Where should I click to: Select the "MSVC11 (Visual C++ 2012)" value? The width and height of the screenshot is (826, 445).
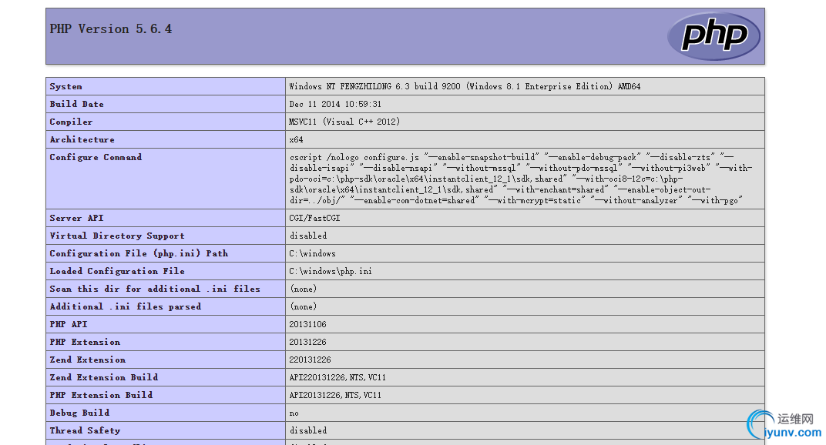[344, 122]
